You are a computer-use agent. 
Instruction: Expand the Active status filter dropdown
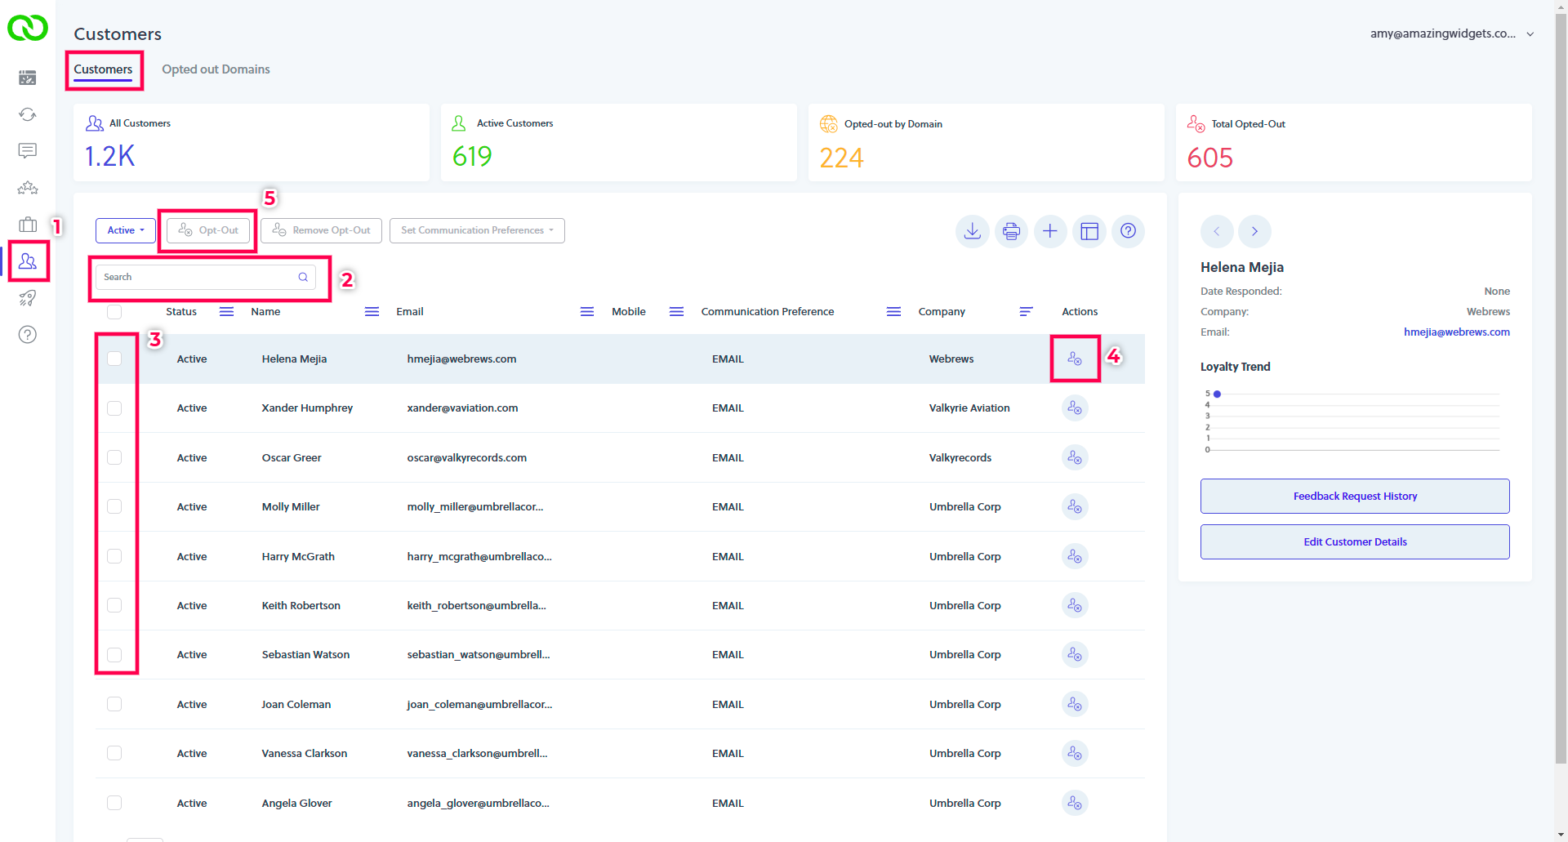click(126, 230)
